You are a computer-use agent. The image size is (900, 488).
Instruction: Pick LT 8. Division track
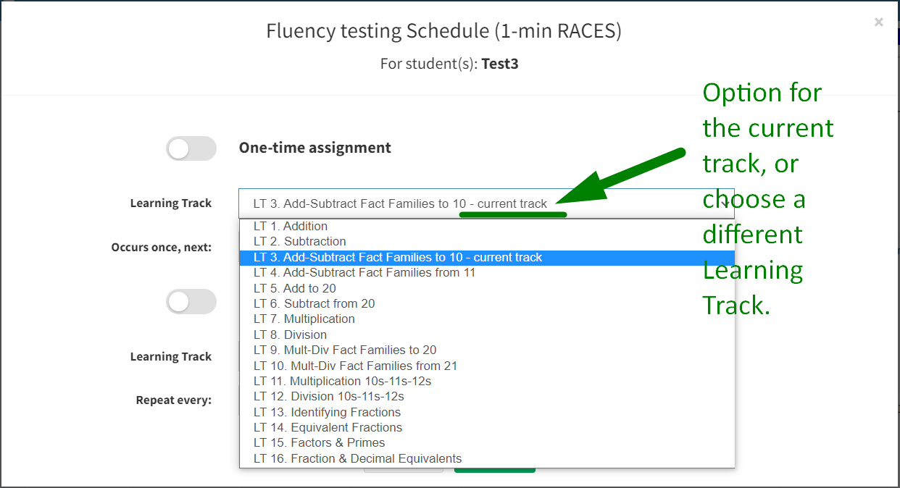pyautogui.click(x=291, y=335)
